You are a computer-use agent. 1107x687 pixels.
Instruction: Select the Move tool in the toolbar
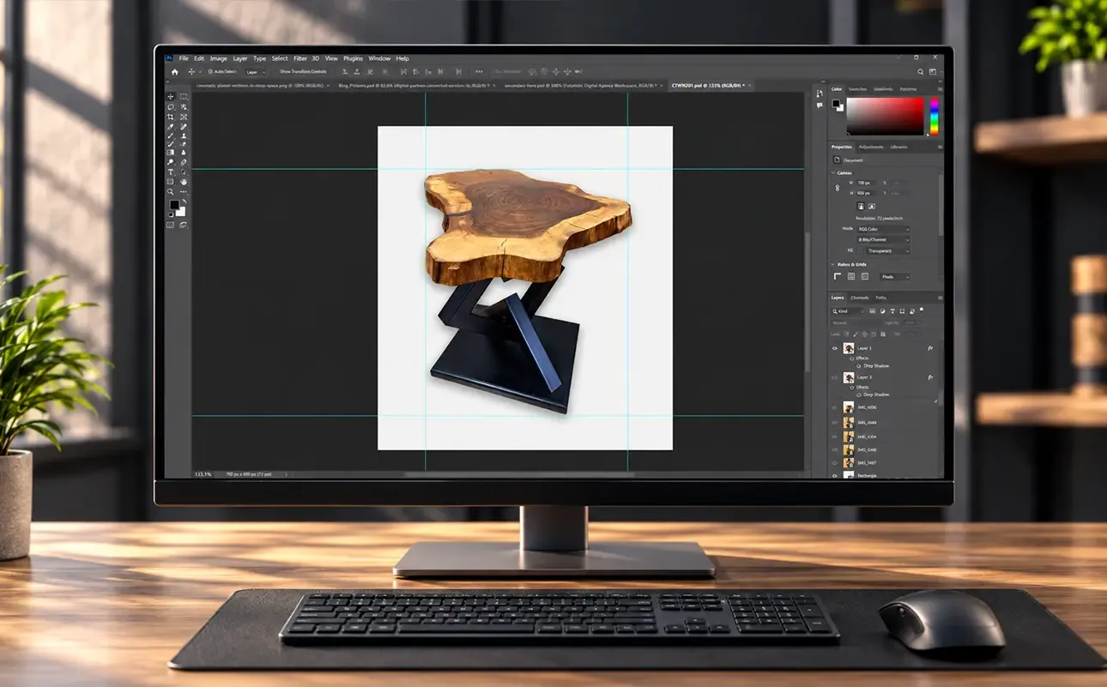171,97
